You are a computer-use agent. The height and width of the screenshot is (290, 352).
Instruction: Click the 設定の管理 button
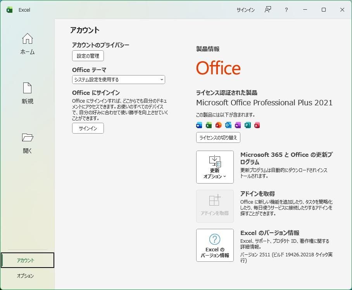[x=88, y=56]
